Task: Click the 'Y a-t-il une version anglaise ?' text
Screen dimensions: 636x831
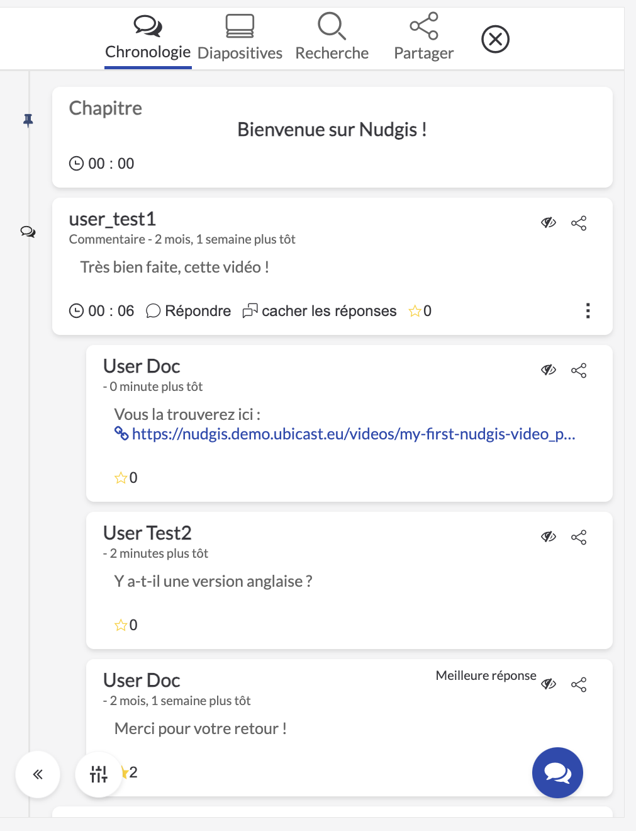Action: pyautogui.click(x=213, y=582)
